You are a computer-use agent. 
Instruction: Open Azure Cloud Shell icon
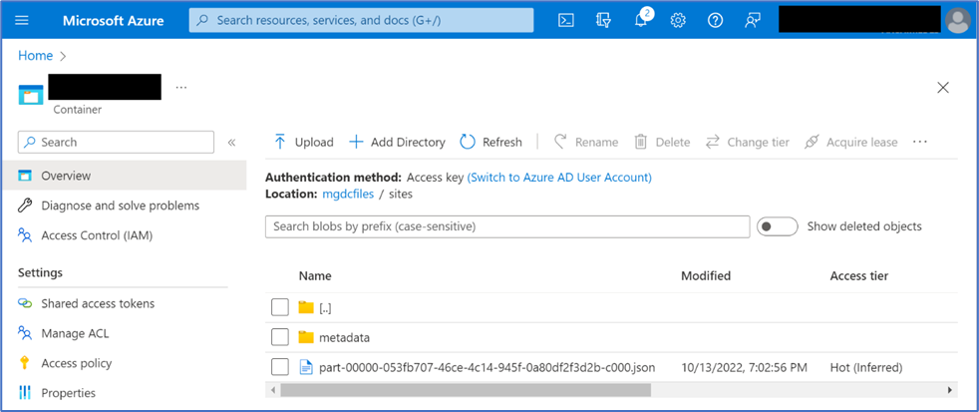coord(565,21)
